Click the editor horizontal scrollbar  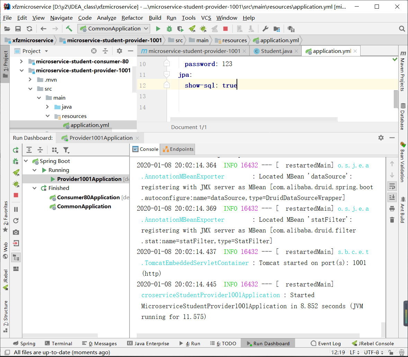pos(254,119)
